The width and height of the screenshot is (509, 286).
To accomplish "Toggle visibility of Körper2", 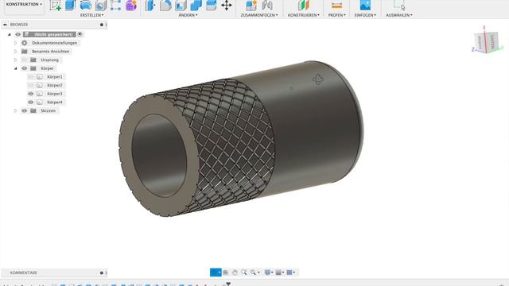I will [30, 85].
